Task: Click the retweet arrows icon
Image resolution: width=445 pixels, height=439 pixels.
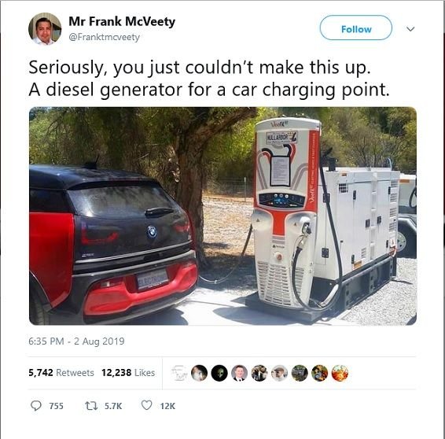Action: (x=91, y=406)
